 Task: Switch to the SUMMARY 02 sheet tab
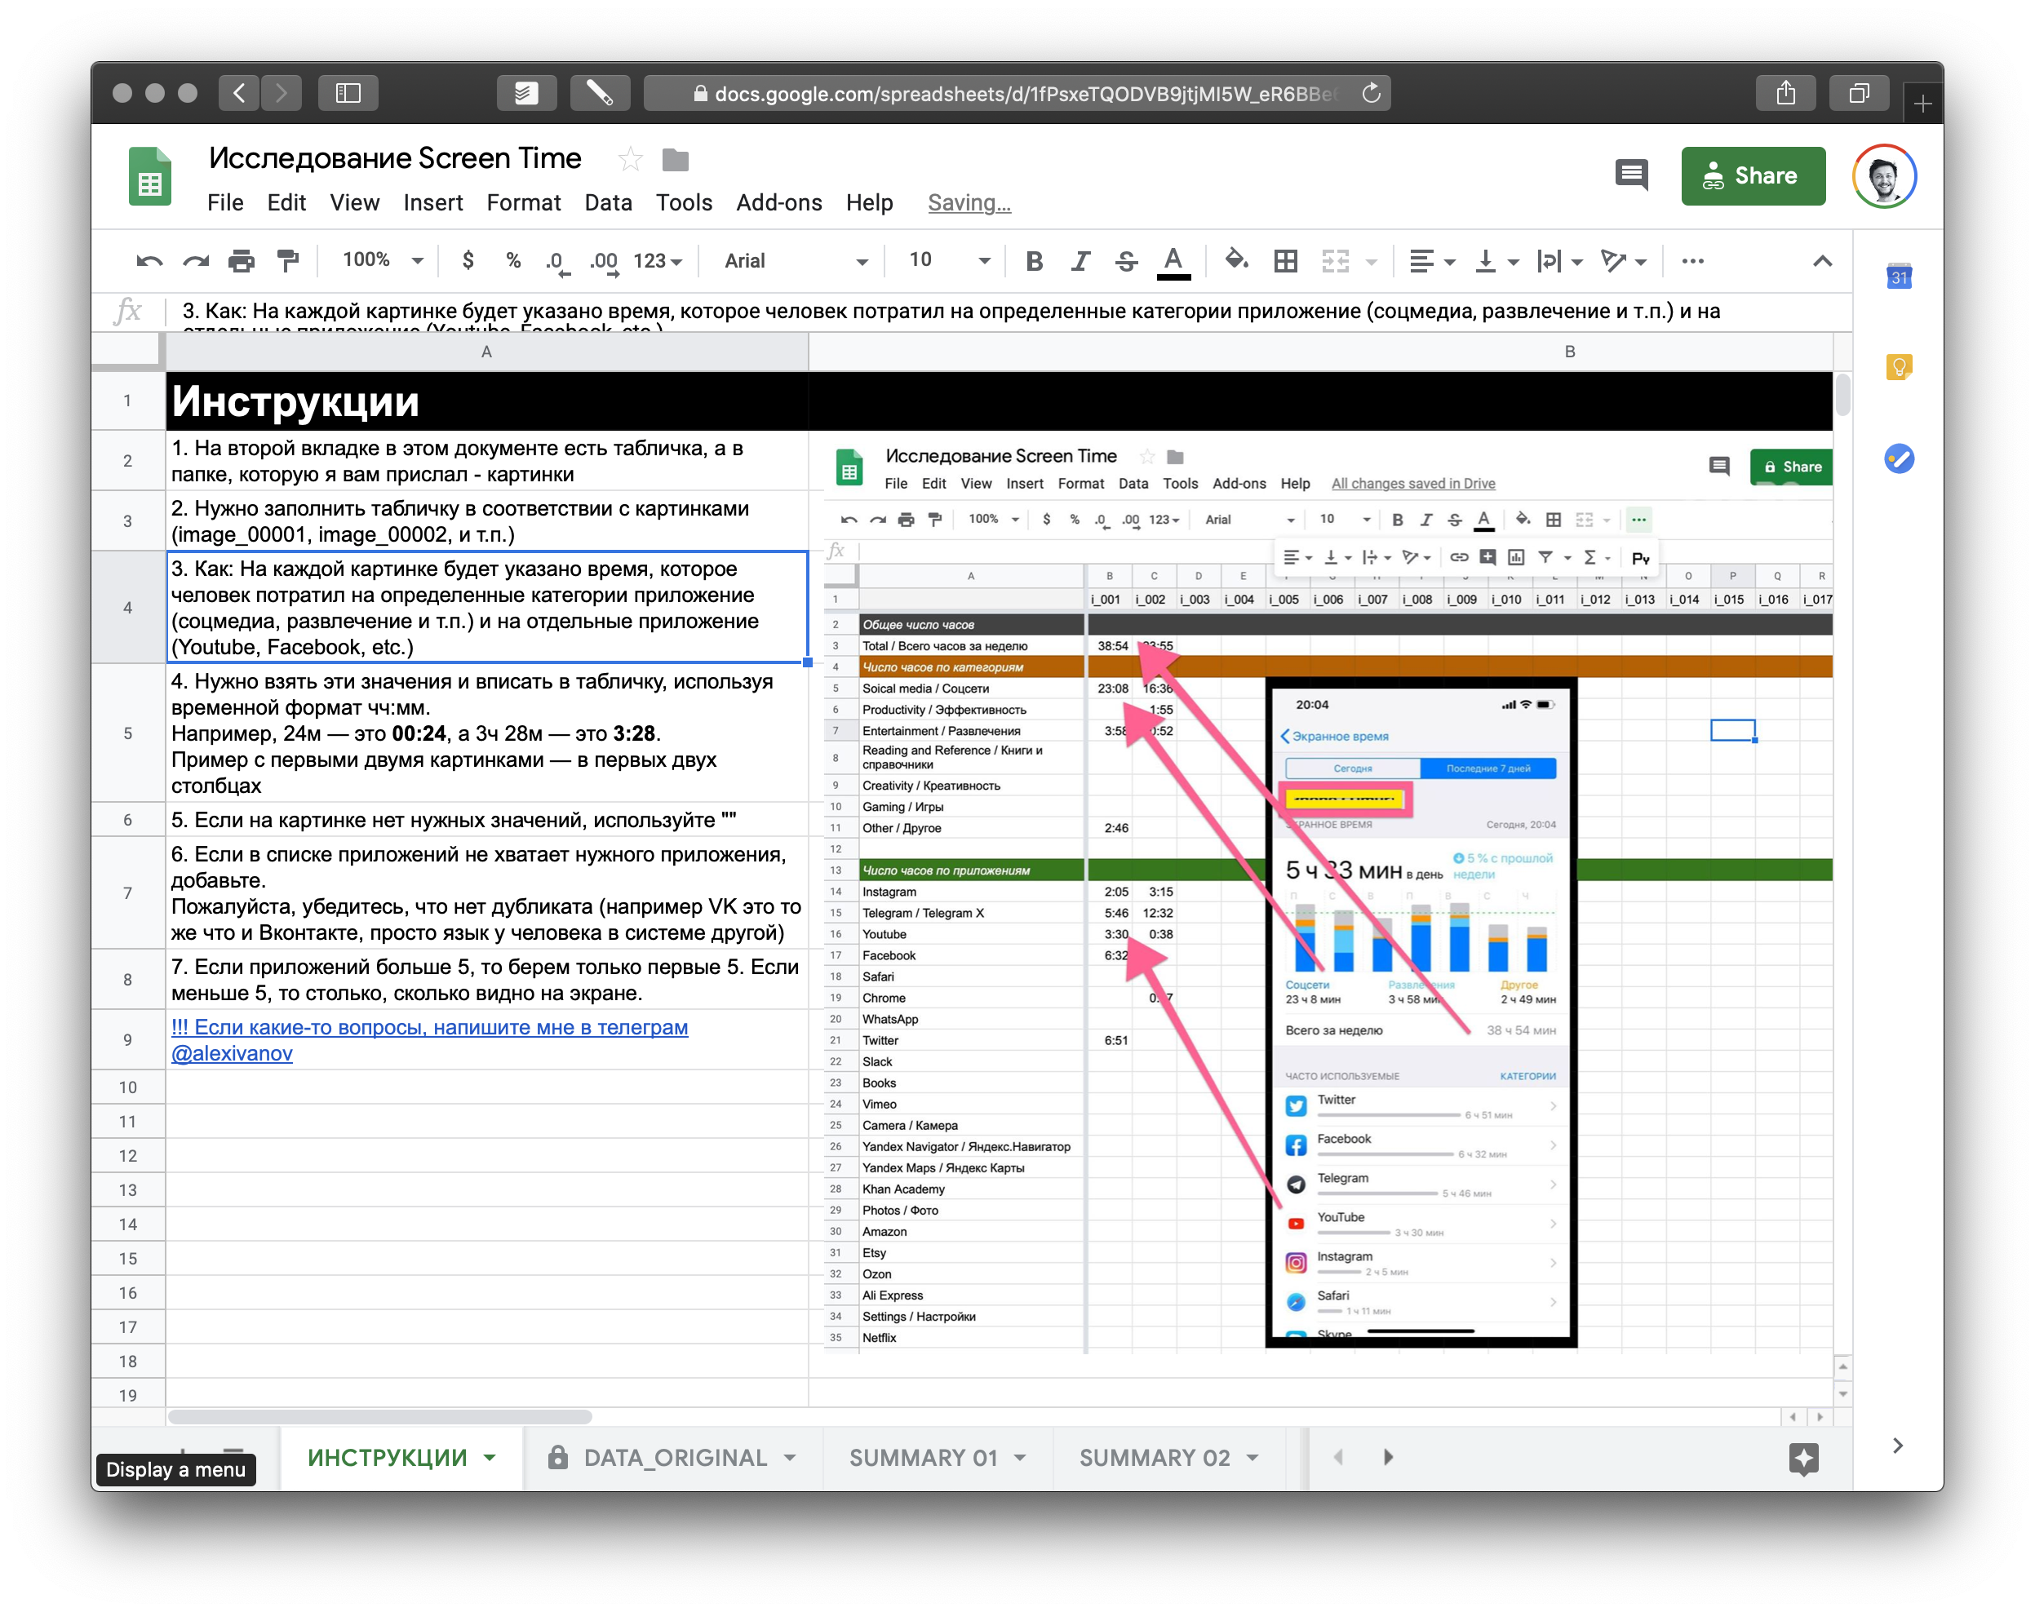click(1168, 1457)
